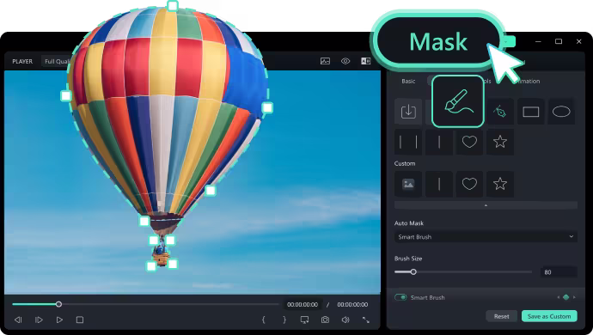Screen dimensions: 593x335
Task: Choose the ellipse mask shape
Action: (x=561, y=112)
